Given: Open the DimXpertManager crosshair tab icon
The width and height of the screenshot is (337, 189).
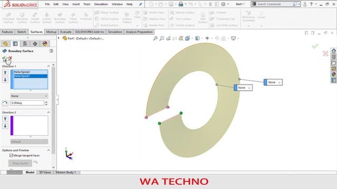Looking at the screenshot, I should coord(35,44).
